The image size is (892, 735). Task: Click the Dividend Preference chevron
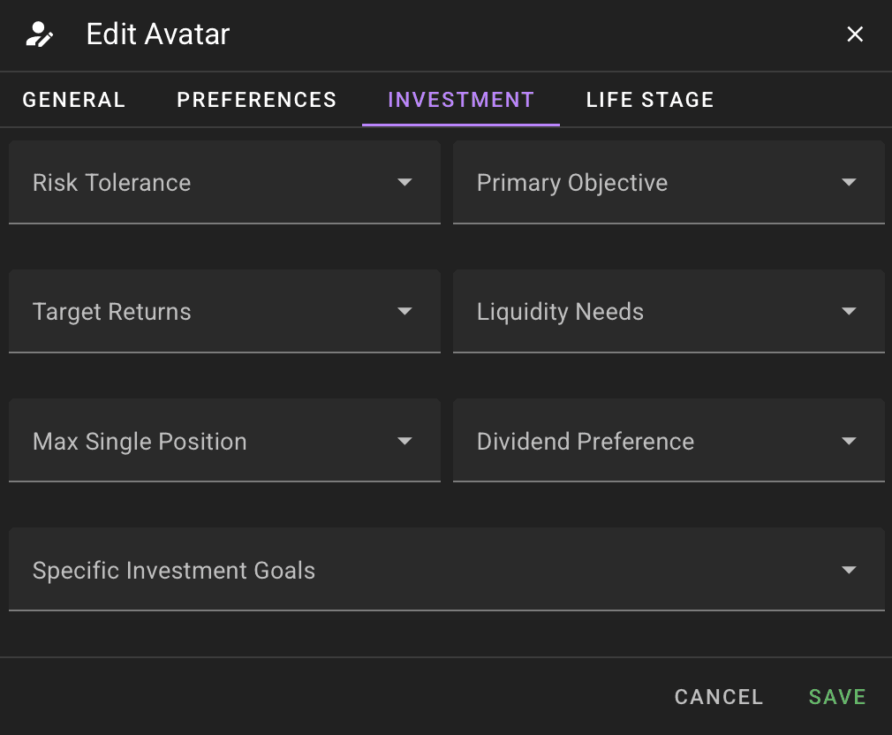(x=849, y=441)
